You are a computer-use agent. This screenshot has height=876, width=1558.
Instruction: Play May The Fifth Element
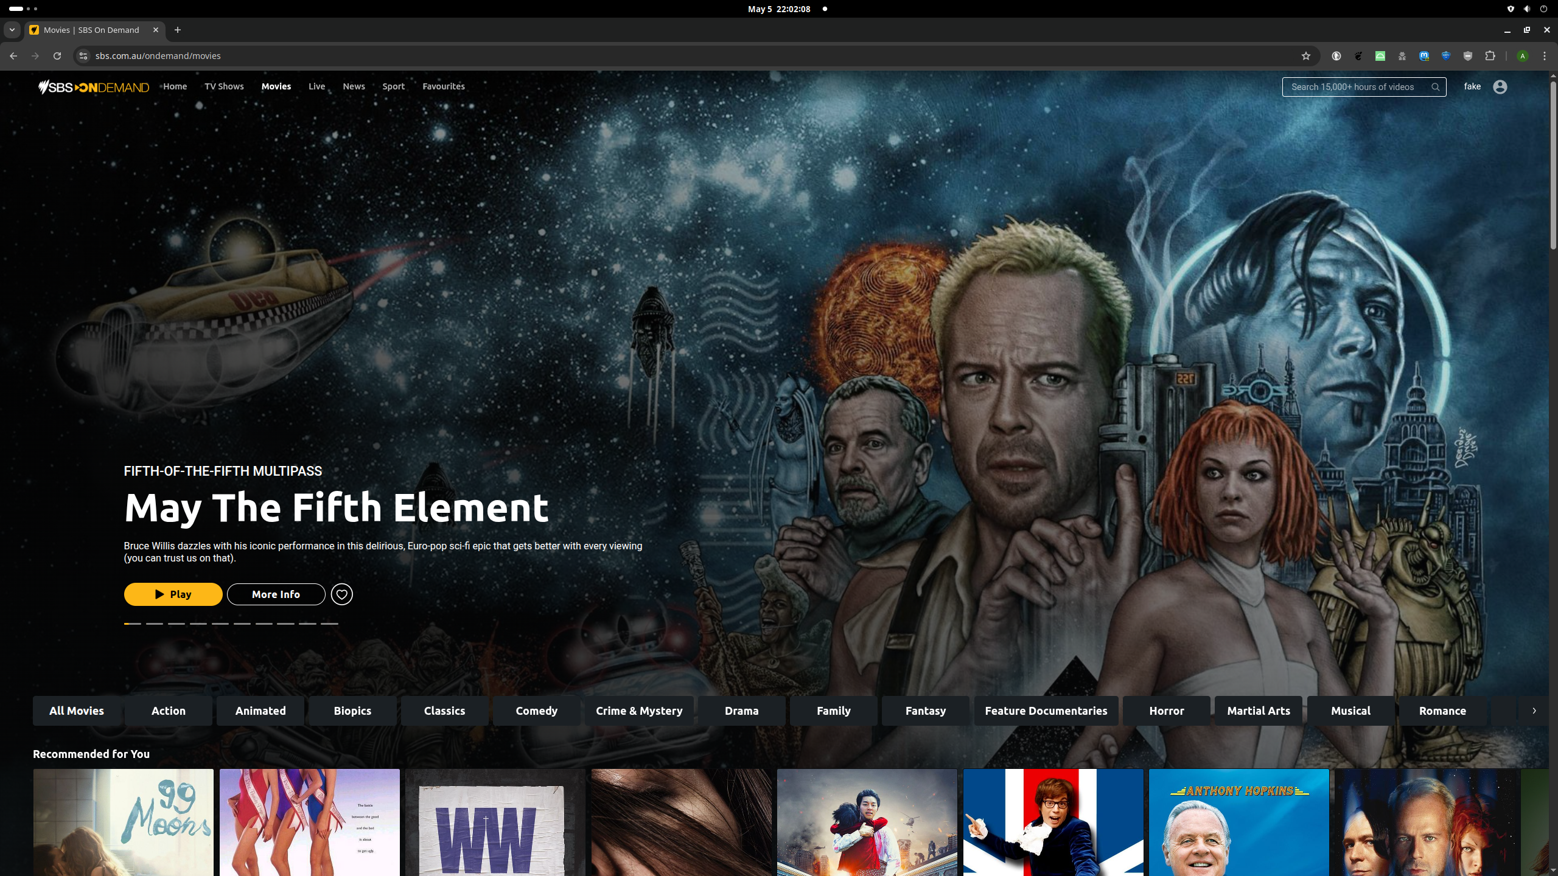[x=173, y=594]
